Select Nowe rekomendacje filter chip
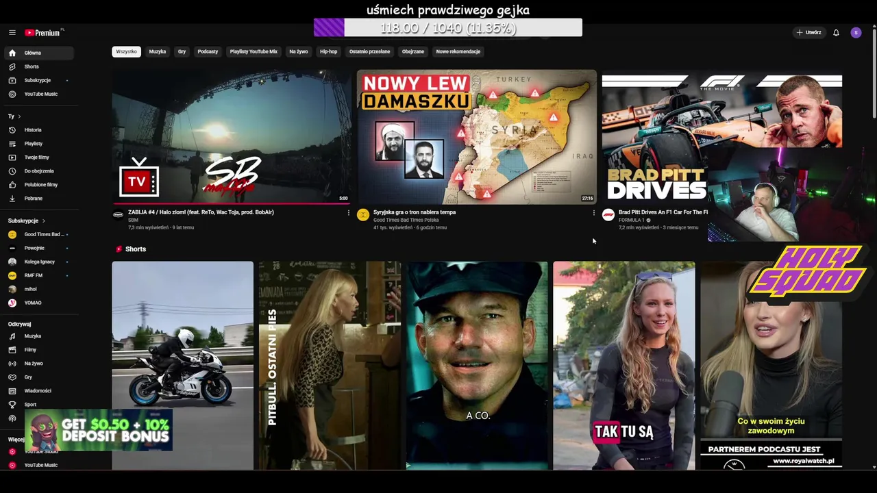 458,51
